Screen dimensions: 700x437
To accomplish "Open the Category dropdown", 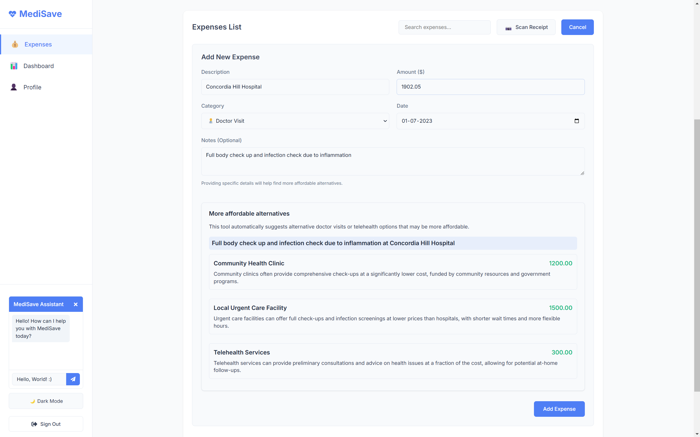I will coord(295,121).
